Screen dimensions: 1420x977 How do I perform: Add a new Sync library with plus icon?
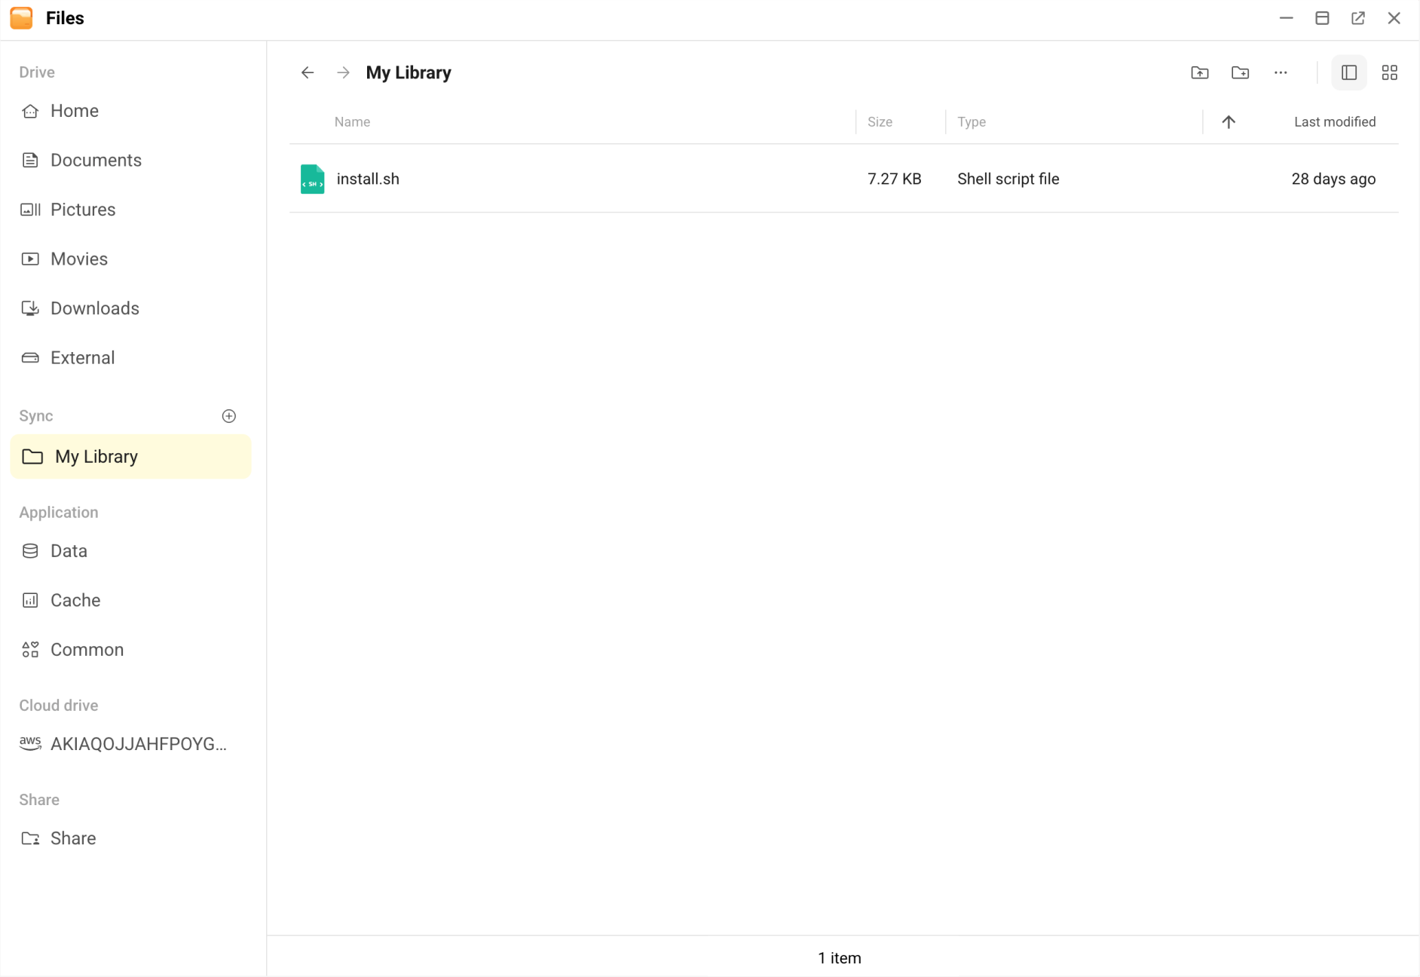tap(229, 416)
